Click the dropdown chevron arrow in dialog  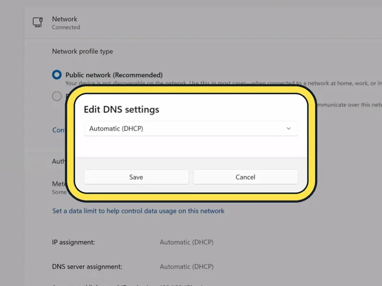[x=289, y=128]
